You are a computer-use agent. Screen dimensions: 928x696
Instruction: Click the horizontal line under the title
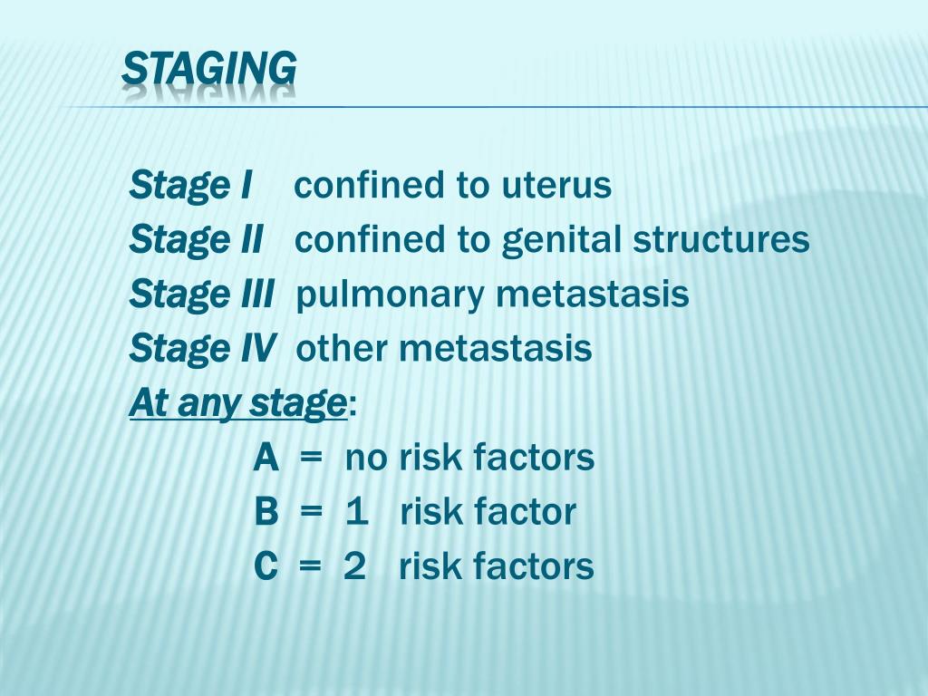coord(544,107)
